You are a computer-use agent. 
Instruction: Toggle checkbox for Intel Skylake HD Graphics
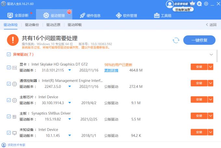tap(9, 67)
